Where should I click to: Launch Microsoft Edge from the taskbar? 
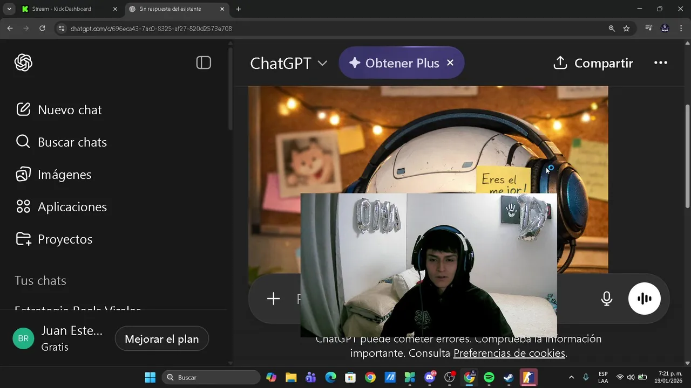tap(330, 378)
